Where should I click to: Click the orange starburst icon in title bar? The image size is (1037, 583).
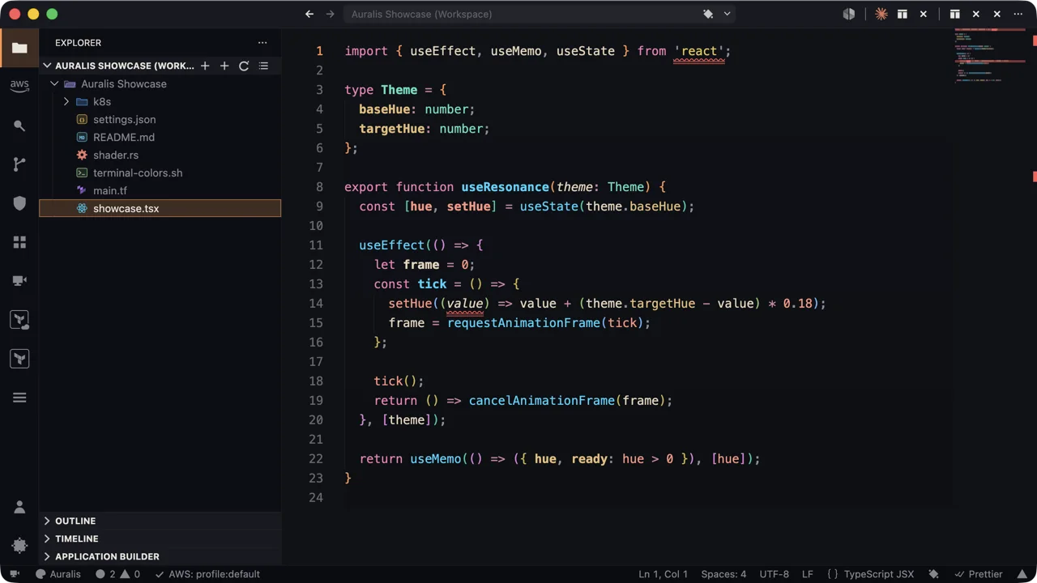coord(881,14)
